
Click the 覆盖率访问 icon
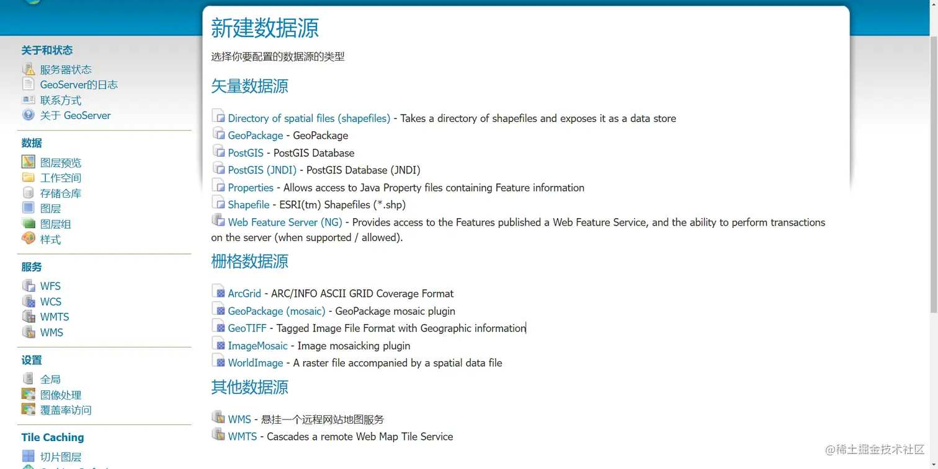[x=29, y=410]
